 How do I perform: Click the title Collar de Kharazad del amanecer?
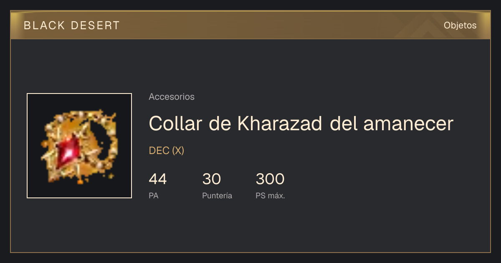301,124
